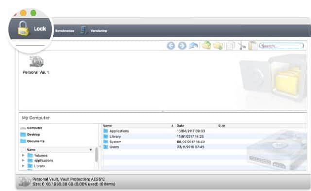This screenshot has height=191, width=311.
Task: Sort file list by Size column
Action: click(222, 126)
